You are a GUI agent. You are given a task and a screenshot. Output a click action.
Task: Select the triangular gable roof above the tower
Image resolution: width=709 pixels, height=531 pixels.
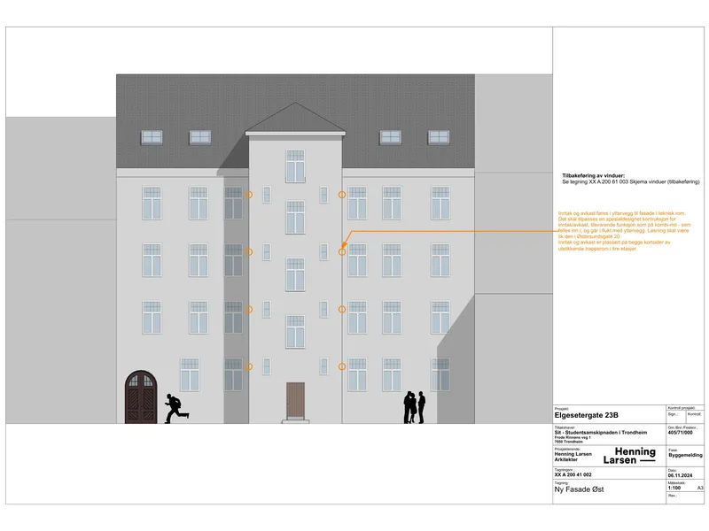(x=295, y=119)
